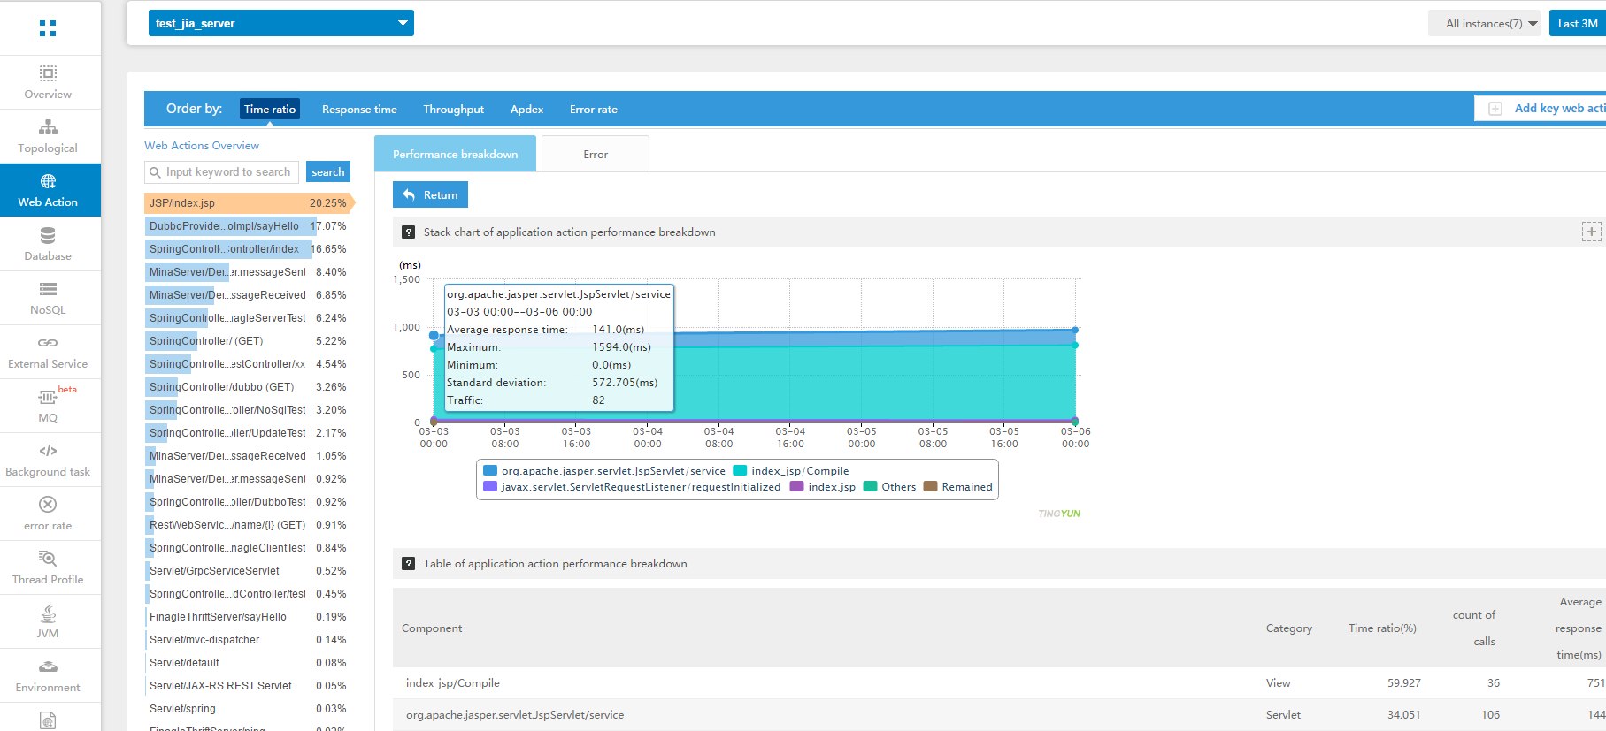Click the blue JspServlet/service legend swatch
This screenshot has height=731, width=1606.
tap(490, 471)
